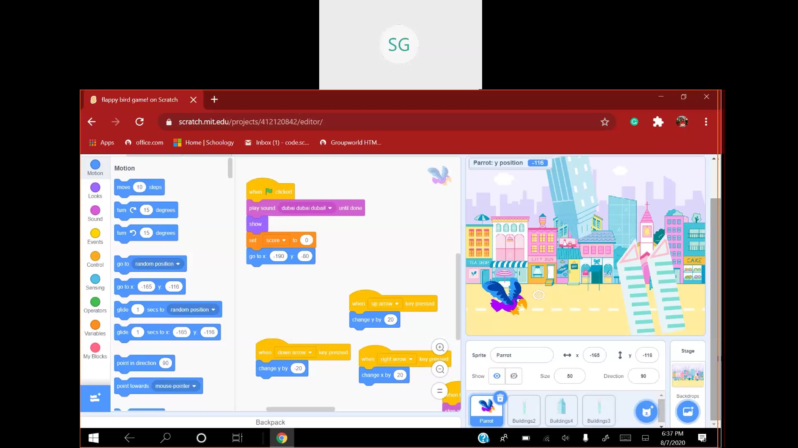Select the Sensing block category
The image size is (798, 448).
tap(95, 282)
